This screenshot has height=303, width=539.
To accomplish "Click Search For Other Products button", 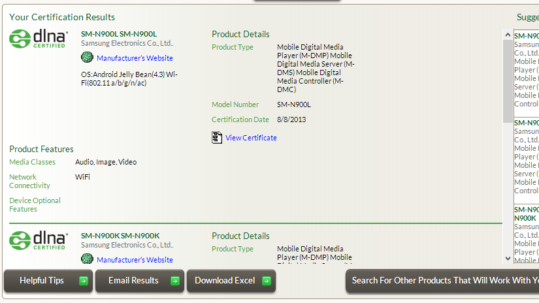I will coord(442,281).
